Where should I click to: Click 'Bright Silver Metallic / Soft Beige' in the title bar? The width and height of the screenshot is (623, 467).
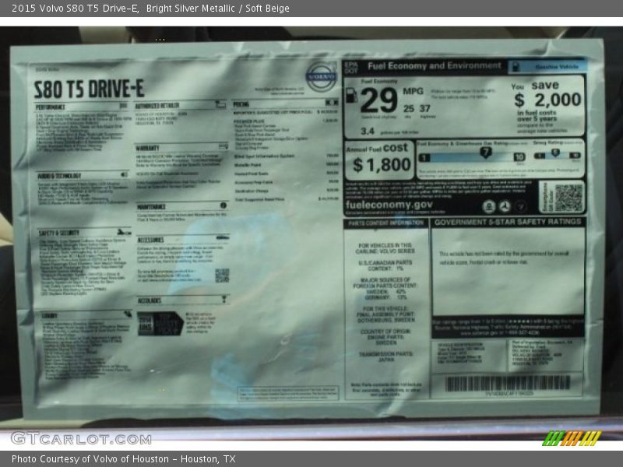[x=218, y=9]
